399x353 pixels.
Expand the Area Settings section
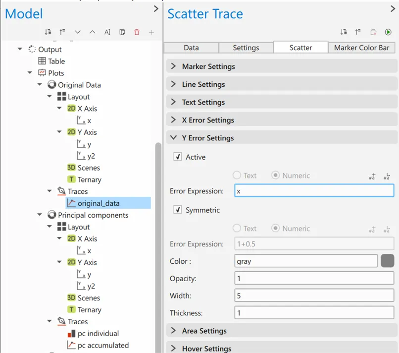tap(282, 331)
